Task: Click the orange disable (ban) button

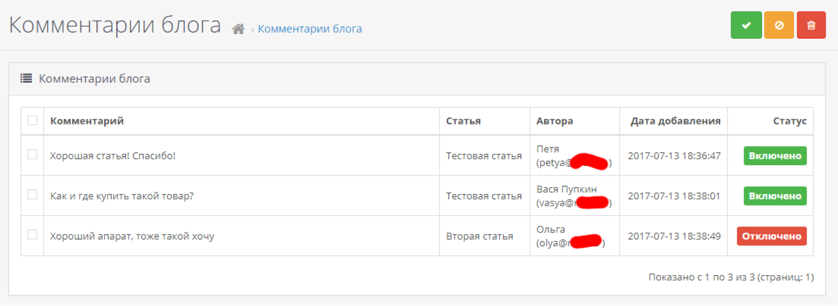Action: (779, 25)
